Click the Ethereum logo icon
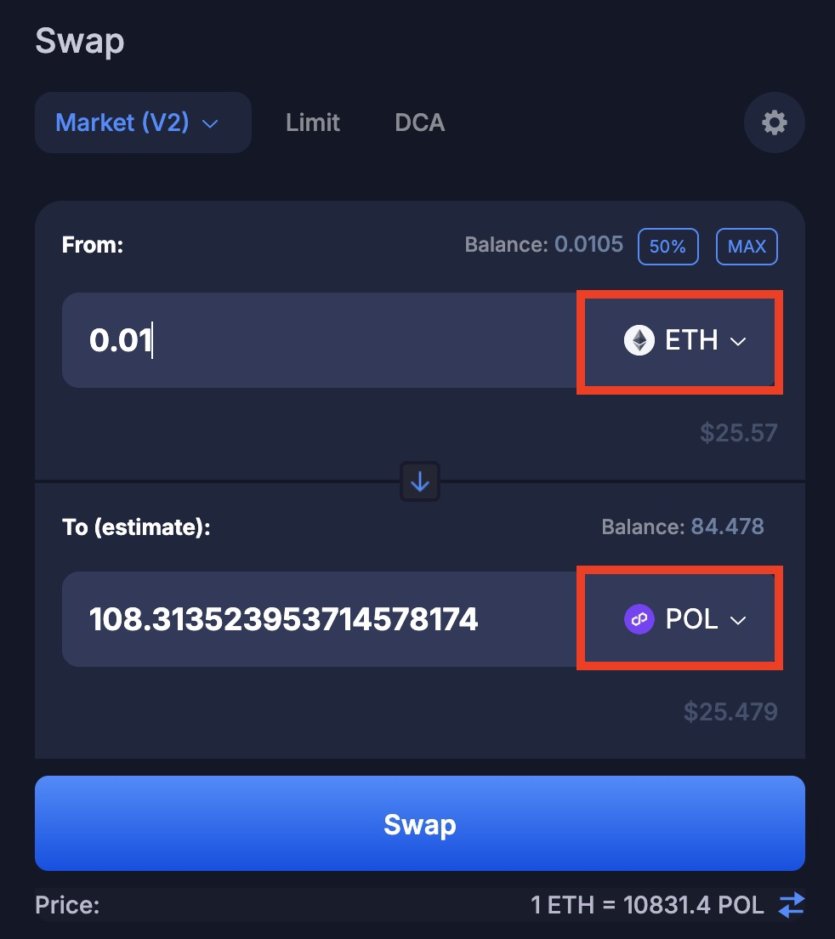Viewport: 835px width, 939px height. [x=639, y=341]
